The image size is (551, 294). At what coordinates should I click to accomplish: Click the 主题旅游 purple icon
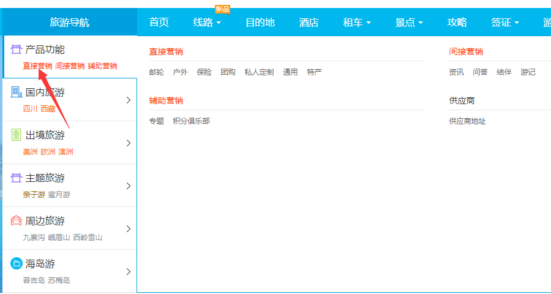(16, 178)
